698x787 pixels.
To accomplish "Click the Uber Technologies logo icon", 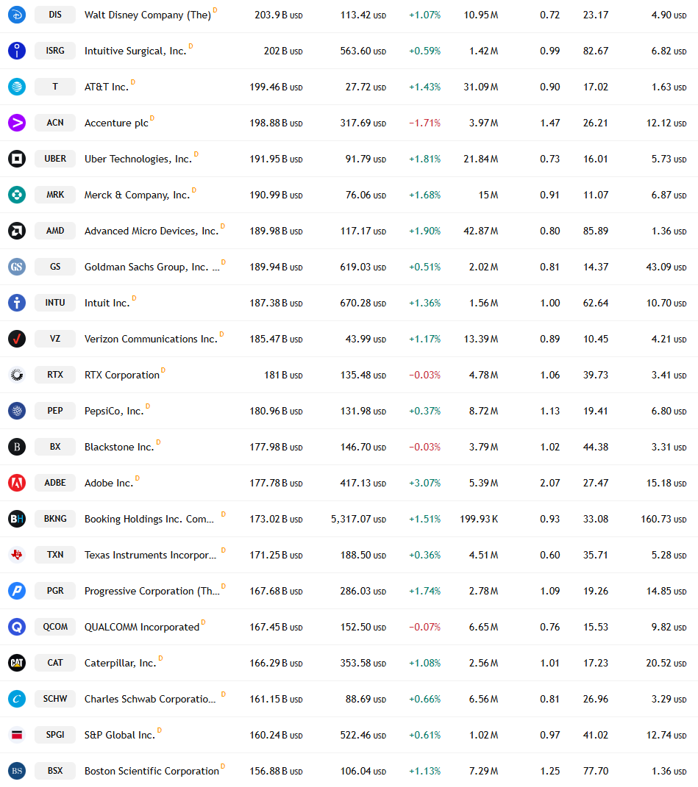I will [x=17, y=159].
